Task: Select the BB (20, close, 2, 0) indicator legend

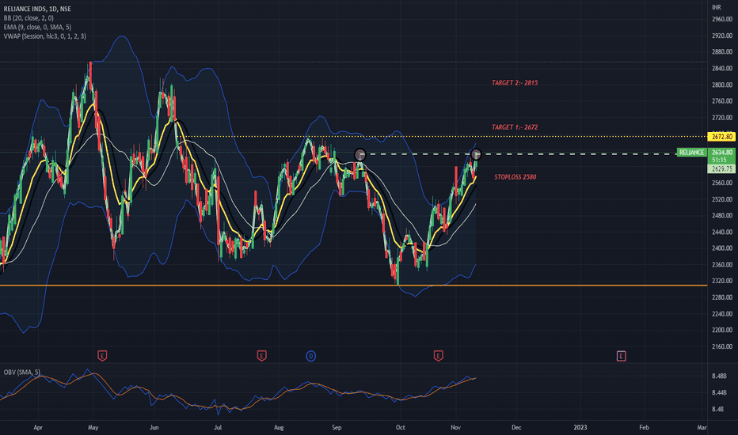Action: click(29, 18)
